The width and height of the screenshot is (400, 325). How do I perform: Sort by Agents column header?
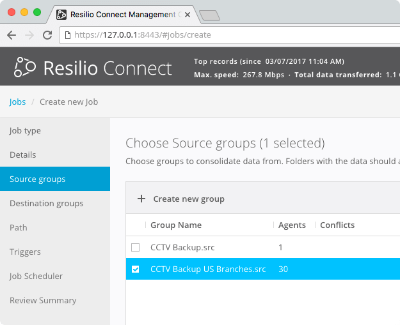[x=292, y=225]
